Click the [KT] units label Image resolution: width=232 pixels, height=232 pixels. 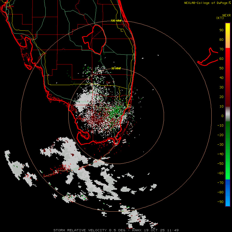(x=220, y=18)
